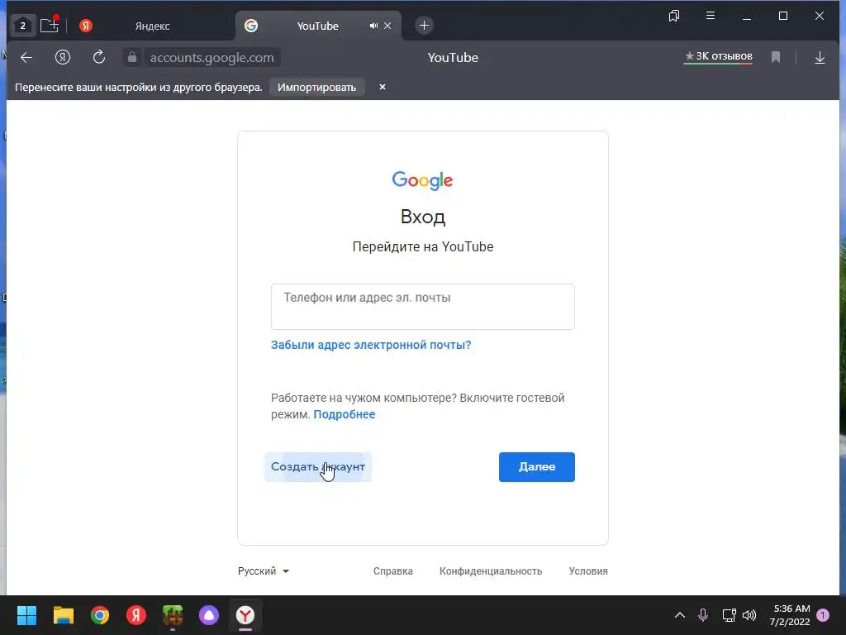Bookmark this page with the bookmark icon

(x=776, y=57)
